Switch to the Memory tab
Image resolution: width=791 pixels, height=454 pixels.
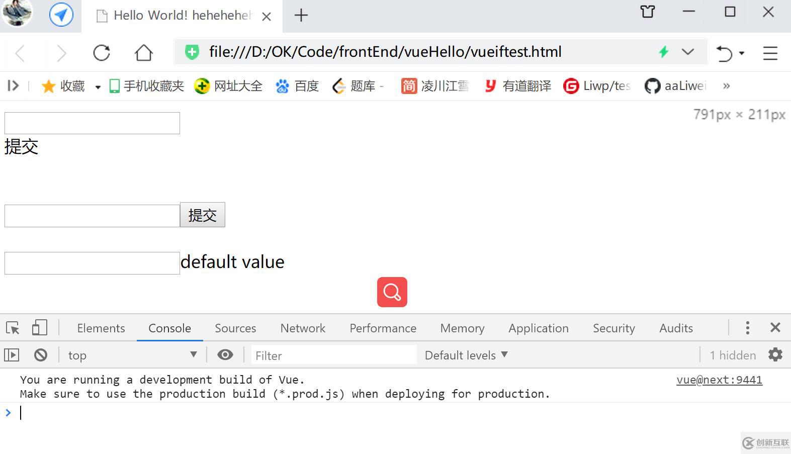pyautogui.click(x=462, y=328)
